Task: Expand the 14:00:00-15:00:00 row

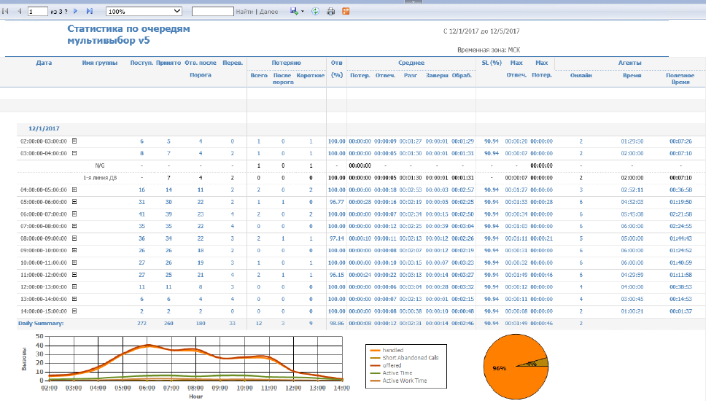Action: tap(74, 311)
